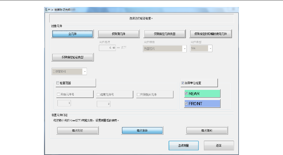Enable the 结束元件号 checkbox
This screenshot has height=155, width=283.
pyautogui.click(x=98, y=95)
